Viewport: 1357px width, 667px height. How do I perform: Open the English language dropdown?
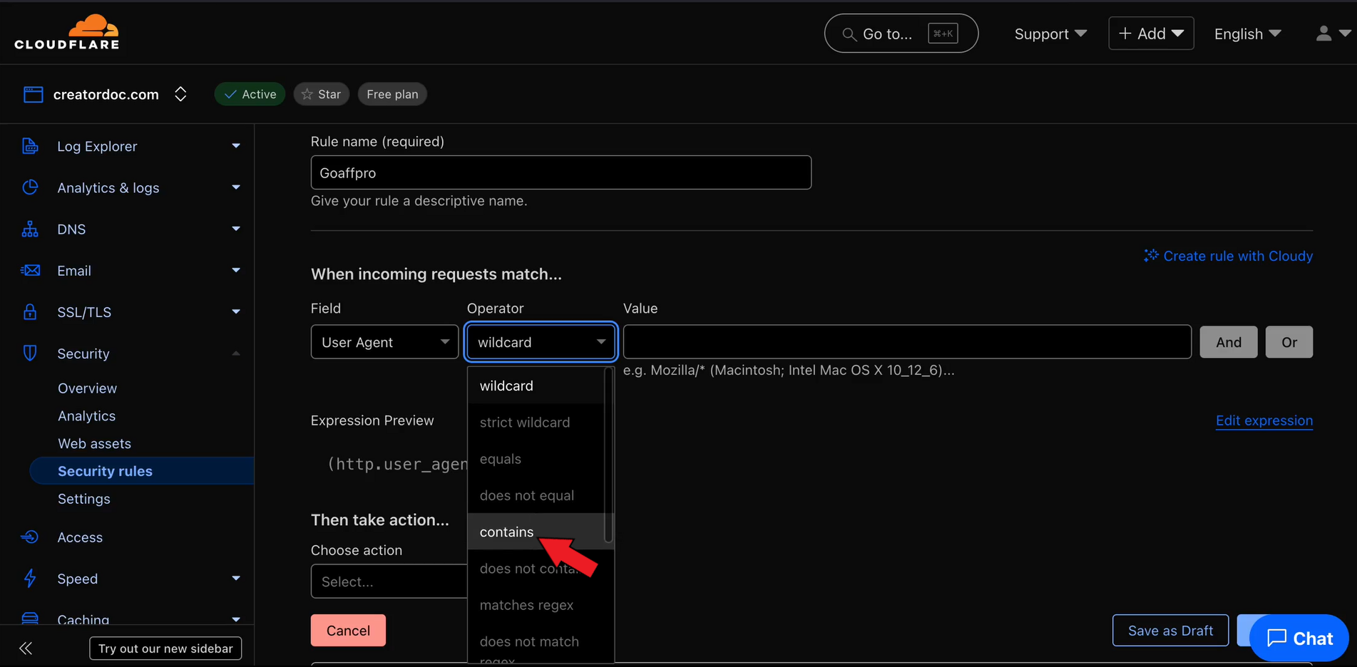(1247, 33)
